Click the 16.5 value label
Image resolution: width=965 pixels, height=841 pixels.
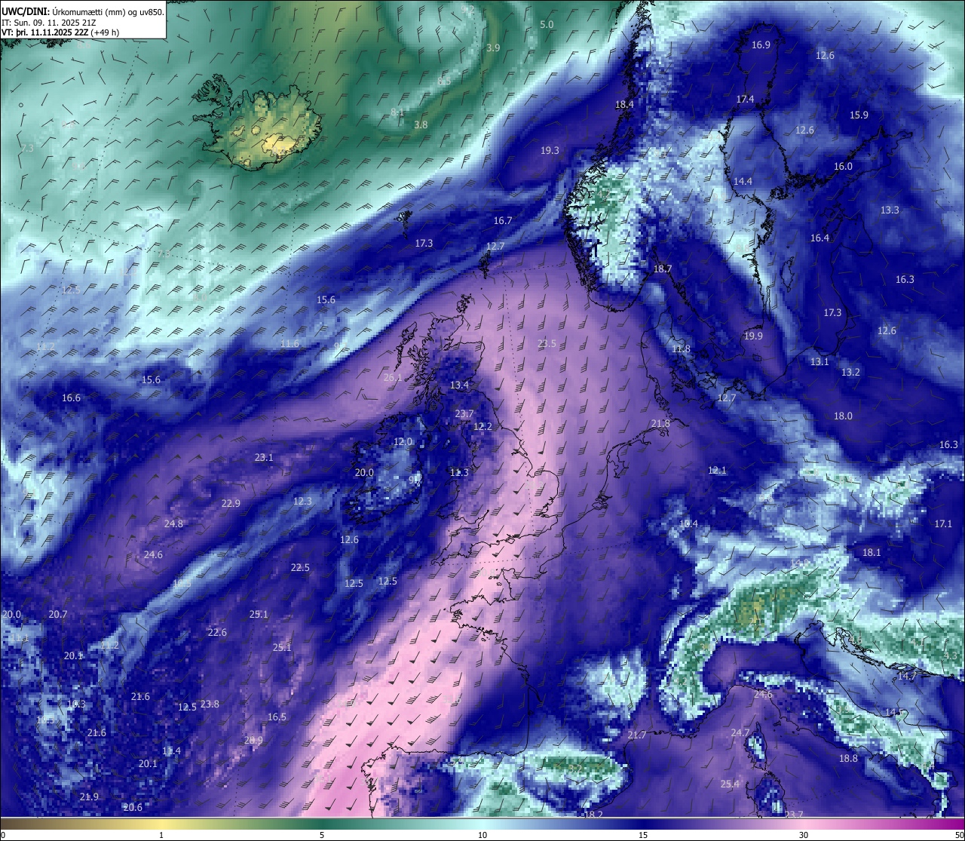[277, 717]
